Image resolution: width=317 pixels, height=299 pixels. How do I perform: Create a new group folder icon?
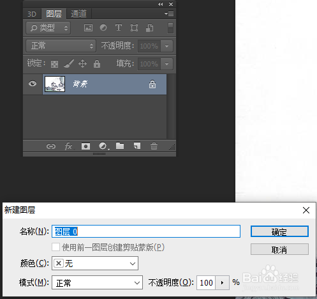[x=120, y=146]
